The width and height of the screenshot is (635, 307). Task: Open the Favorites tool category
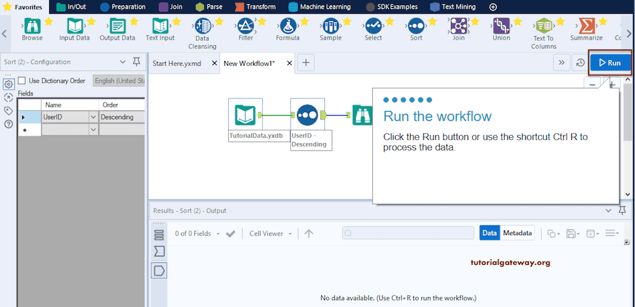point(24,6)
